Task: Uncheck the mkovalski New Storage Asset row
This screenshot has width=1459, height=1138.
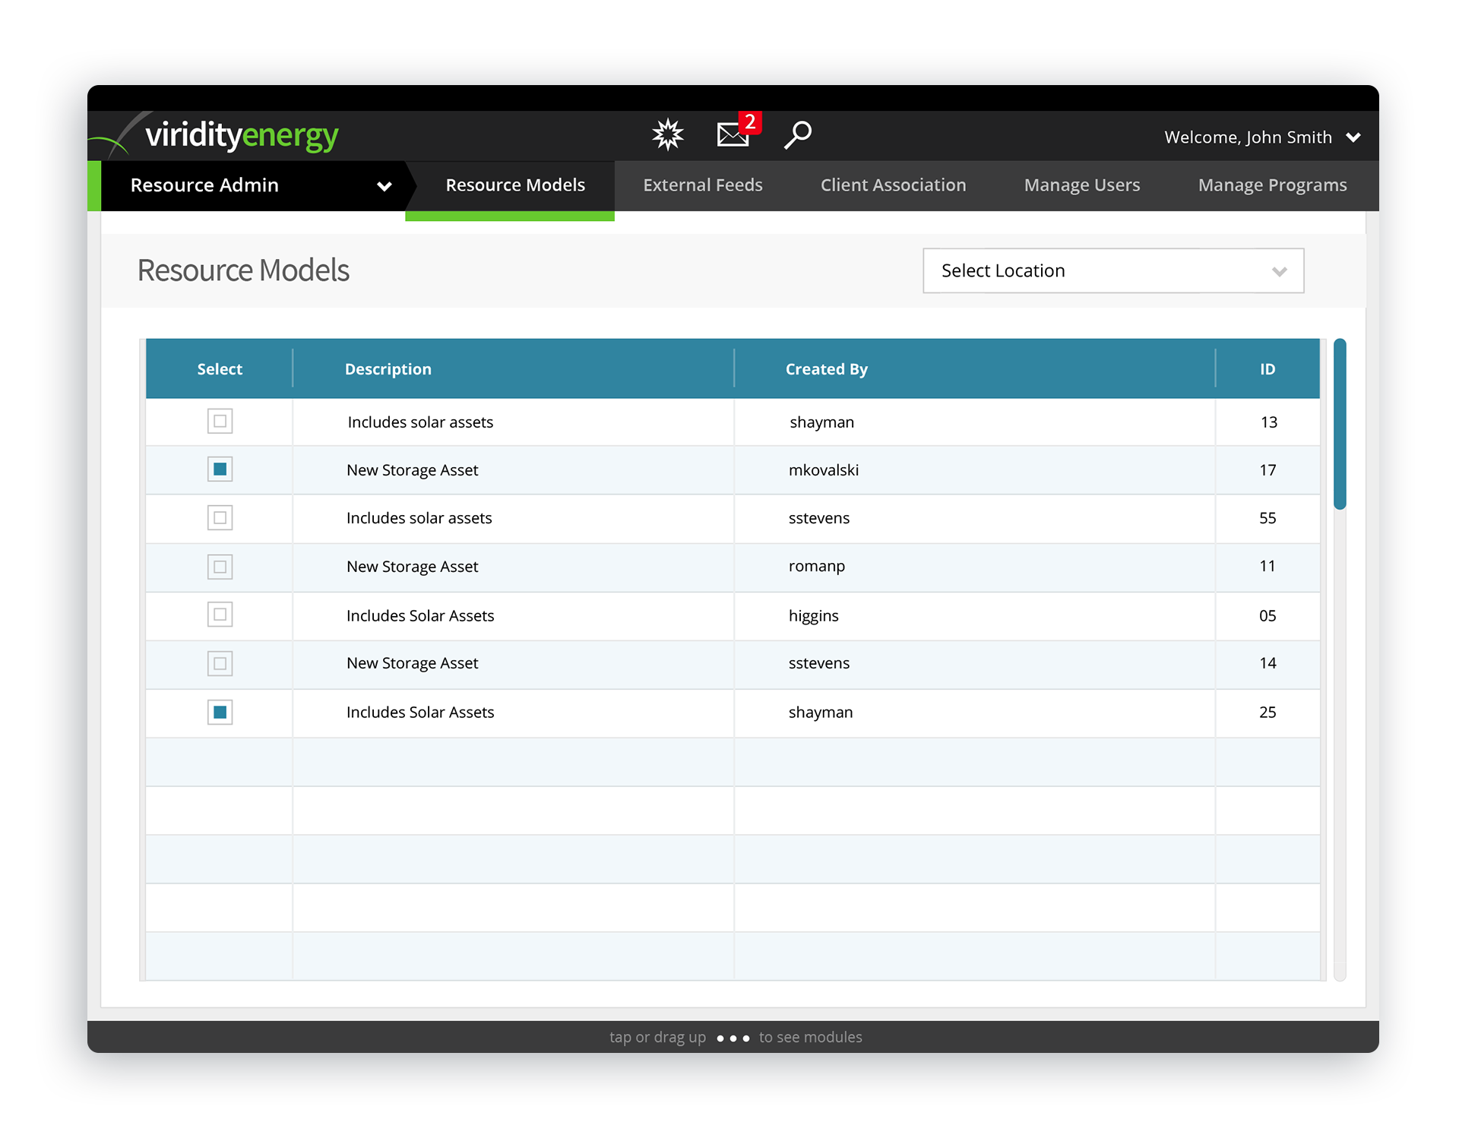Action: pos(220,469)
